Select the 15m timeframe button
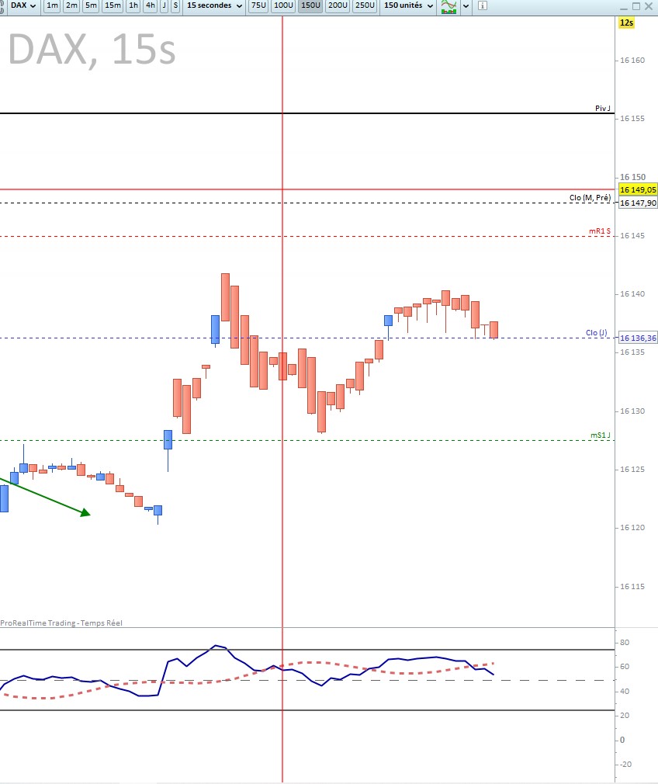This screenshot has height=784, width=658. click(x=113, y=5)
